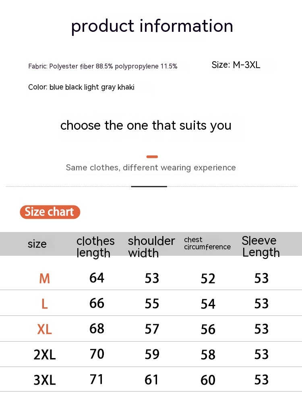The height and width of the screenshot is (406, 302).
Task: Click the orange Size chart badge
Action: click(50, 212)
